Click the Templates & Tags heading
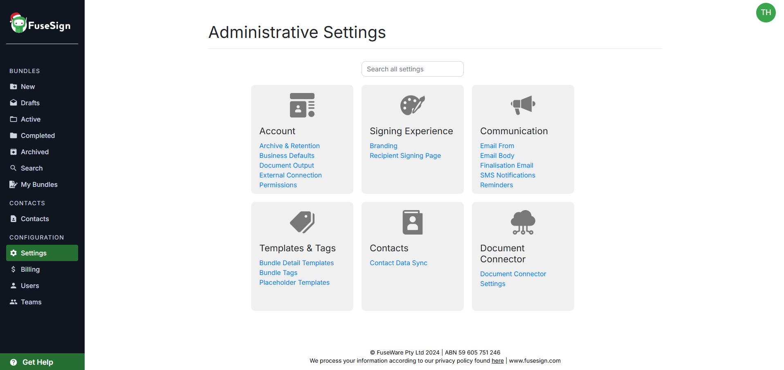The image size is (784, 370). coord(297,248)
